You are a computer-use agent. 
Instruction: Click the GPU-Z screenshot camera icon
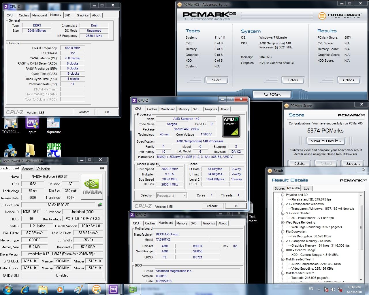tap(102, 168)
